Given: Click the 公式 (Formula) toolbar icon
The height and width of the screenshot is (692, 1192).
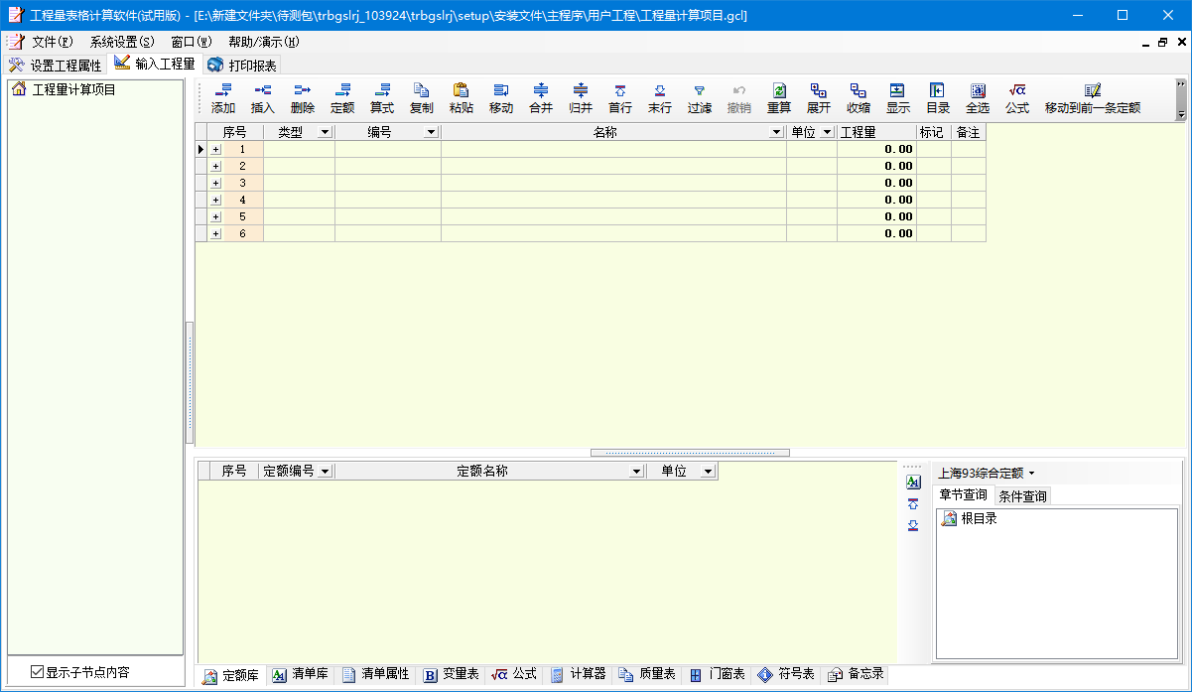Looking at the screenshot, I should tap(1017, 98).
